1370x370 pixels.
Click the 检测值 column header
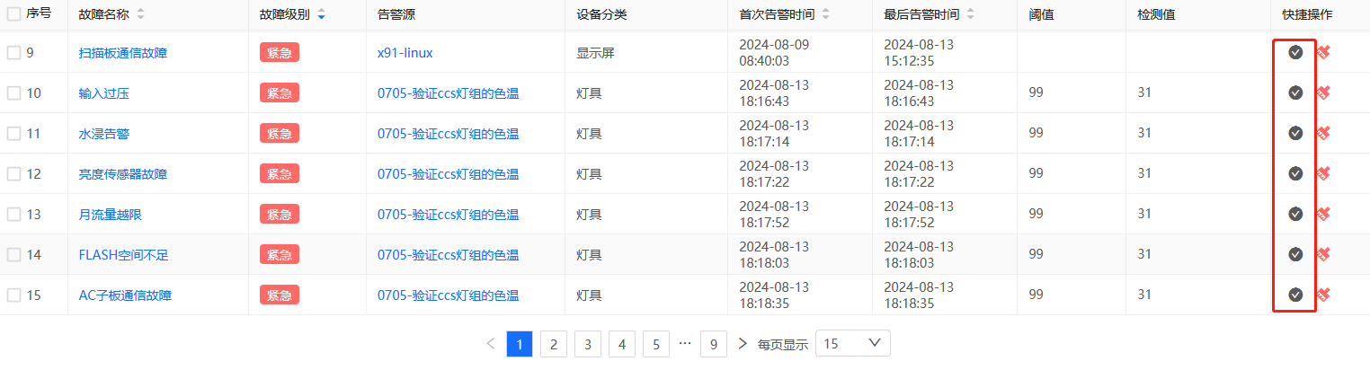1157,15
